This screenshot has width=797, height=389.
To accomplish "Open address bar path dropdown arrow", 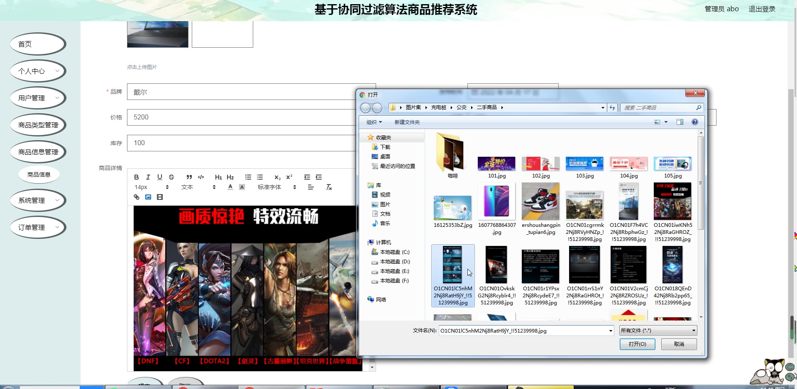I will pyautogui.click(x=603, y=107).
